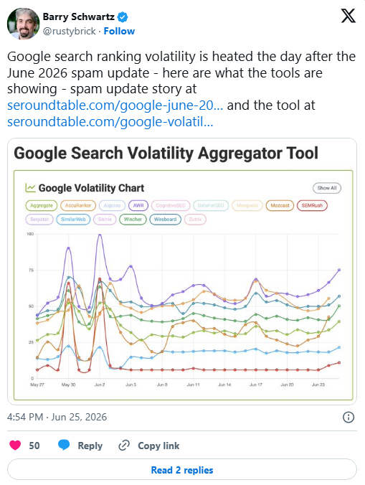Follow @rustybrick account

119,32
